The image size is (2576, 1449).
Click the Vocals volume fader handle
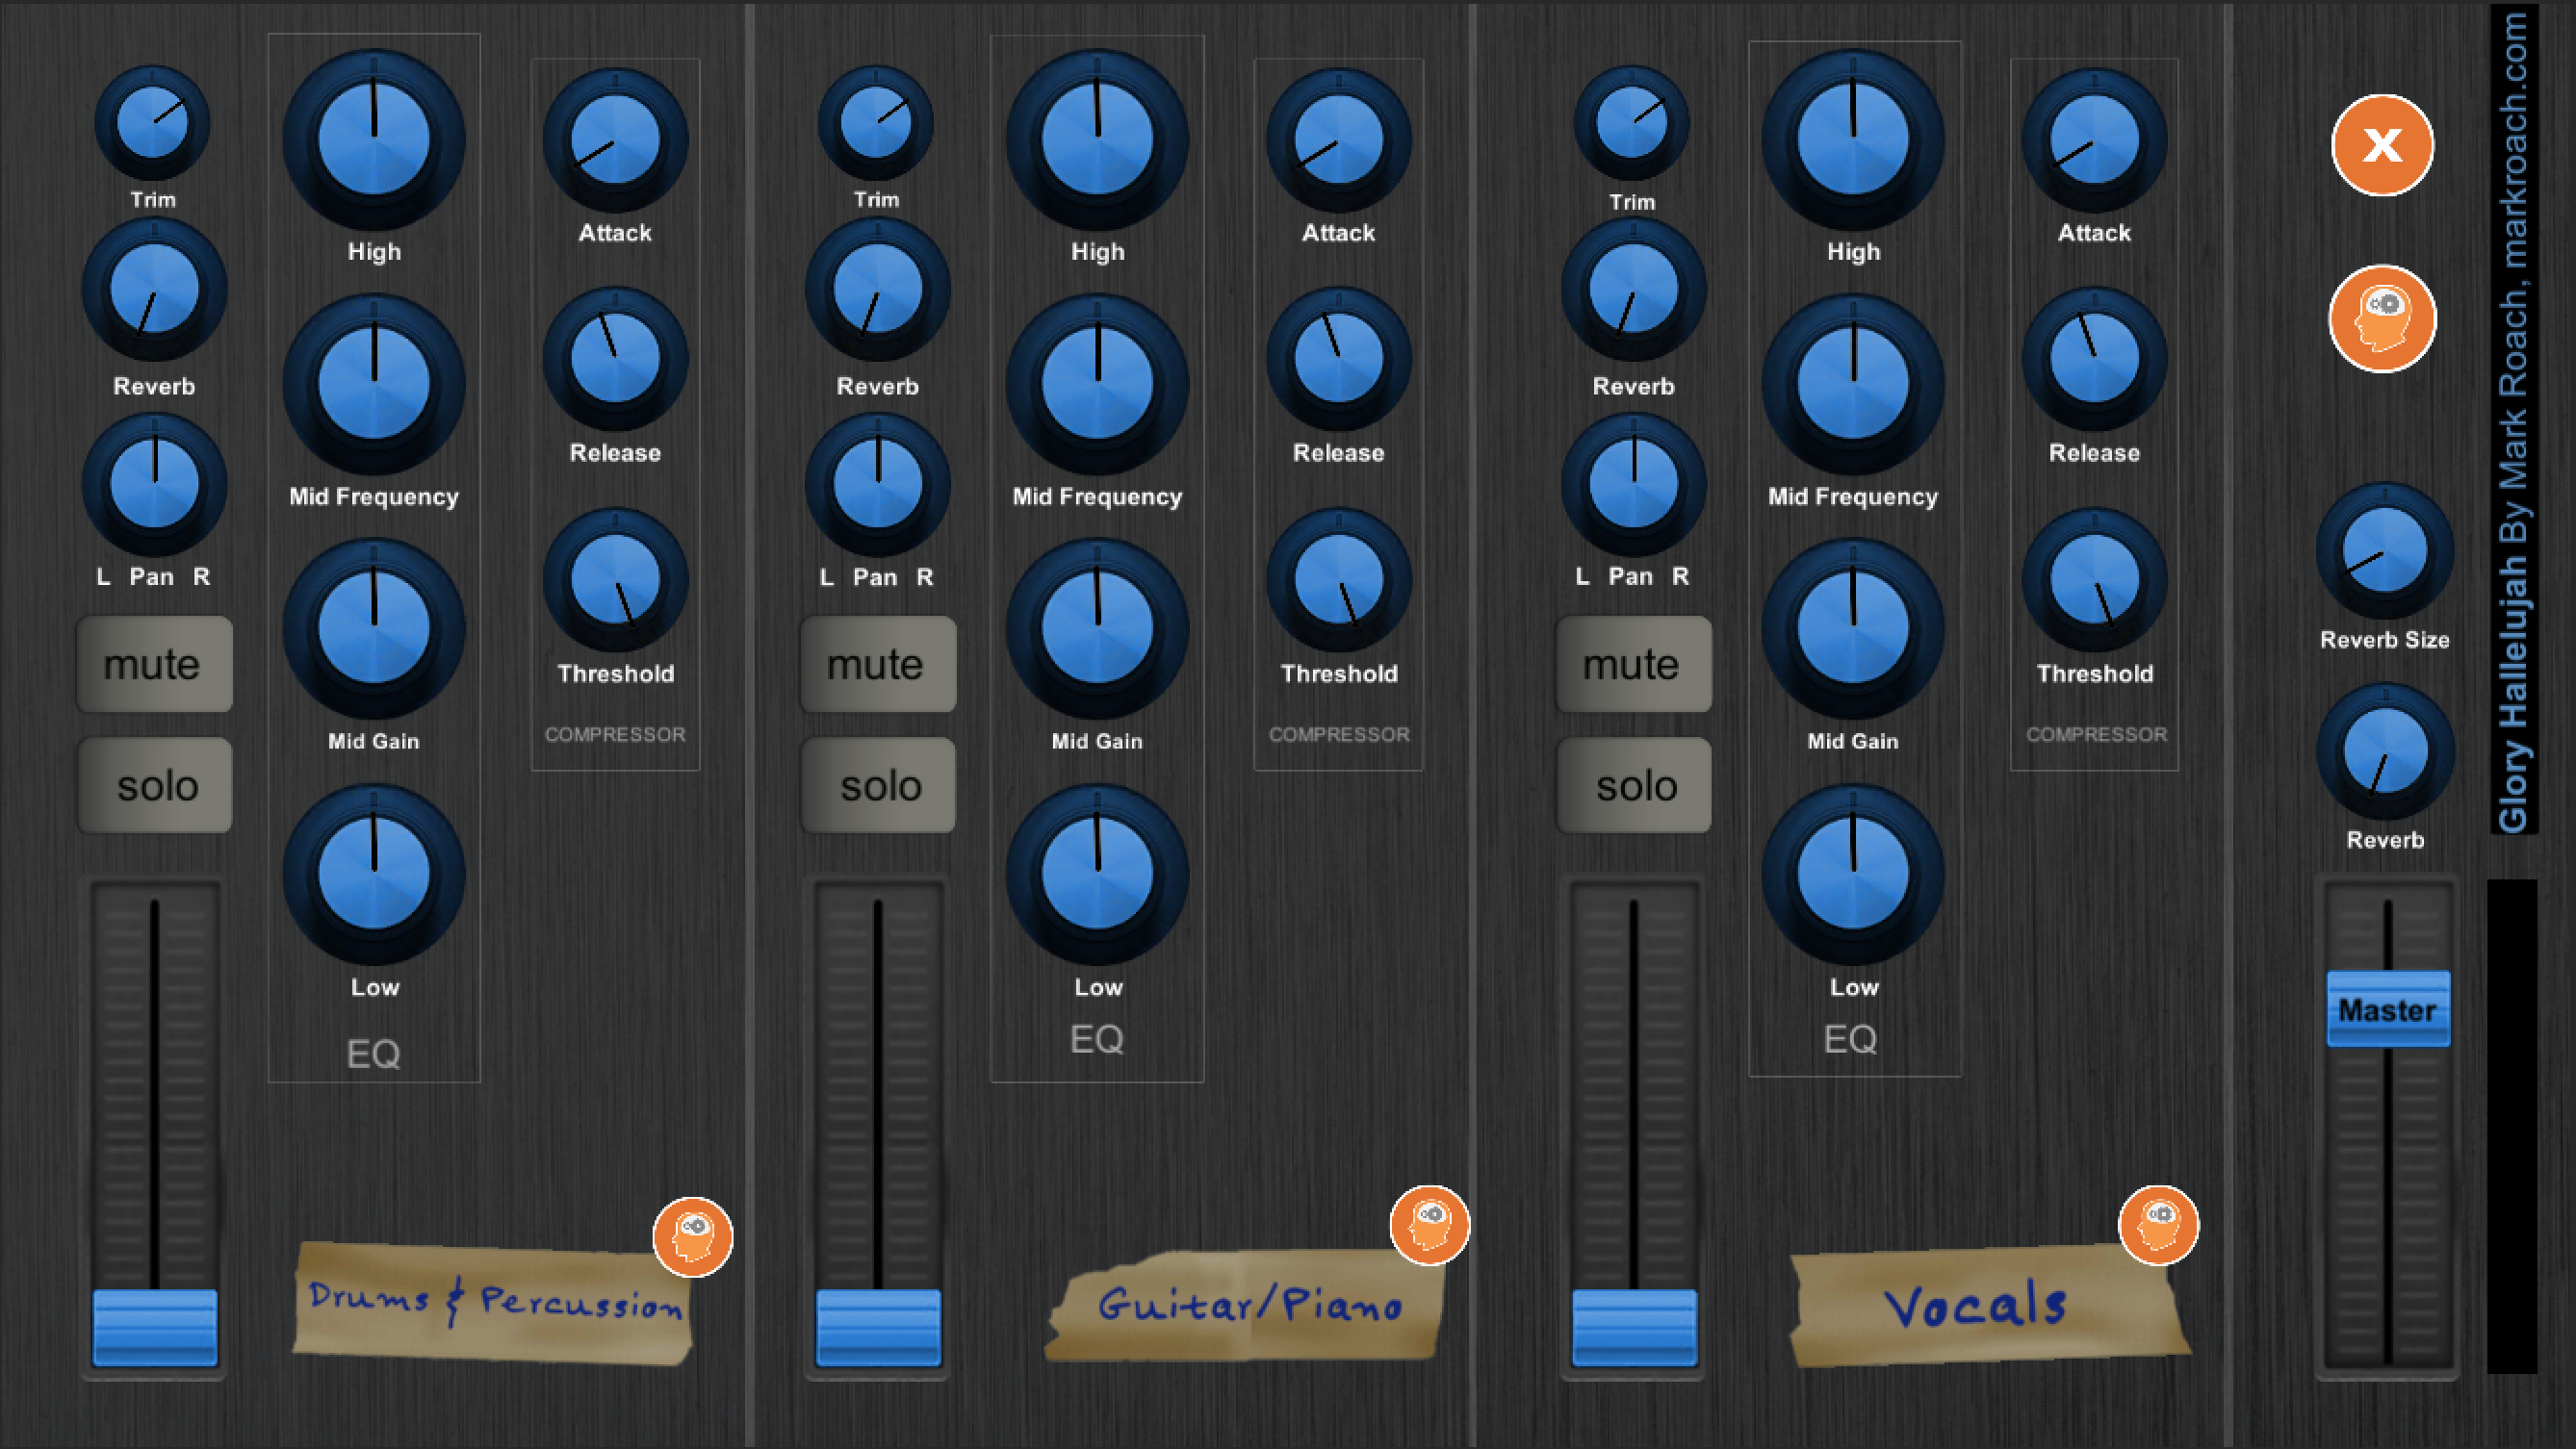1633,1327
